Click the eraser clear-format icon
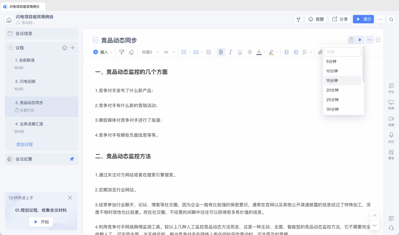 point(131,52)
